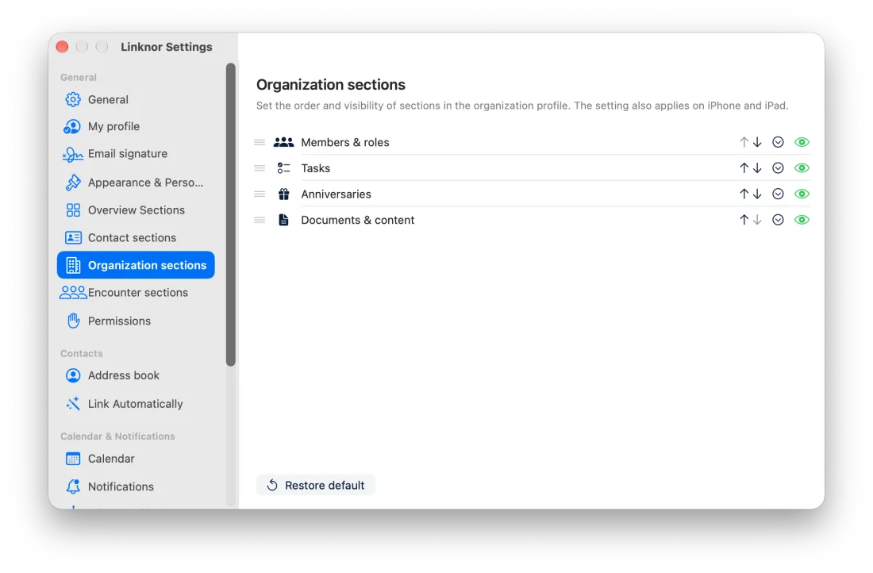The width and height of the screenshot is (873, 573).
Task: Toggle visibility of Tasks section
Action: click(x=802, y=168)
